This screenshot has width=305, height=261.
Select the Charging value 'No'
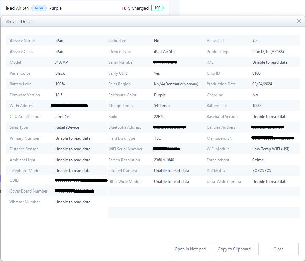tap(255, 95)
